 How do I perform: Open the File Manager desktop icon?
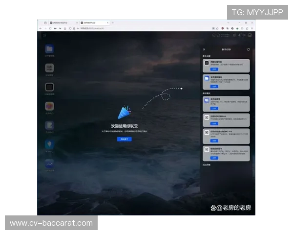pyautogui.click(x=49, y=49)
